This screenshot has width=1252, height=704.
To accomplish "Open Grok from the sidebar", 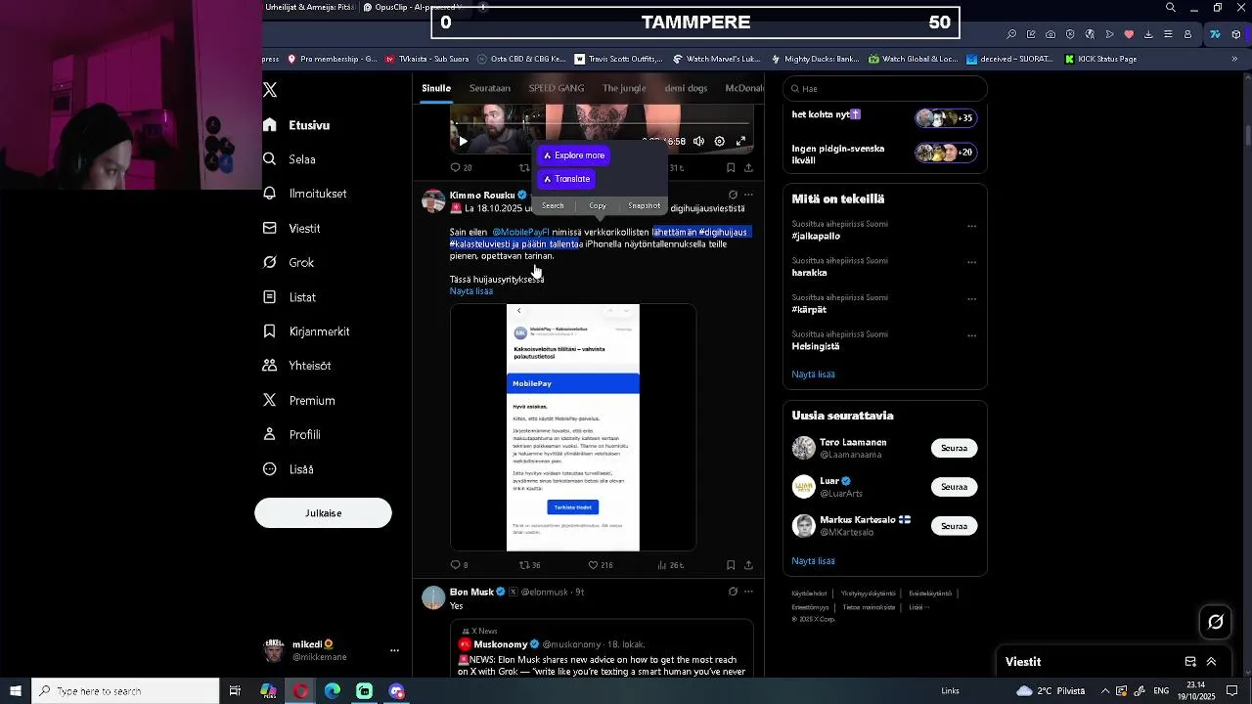I will tap(290, 262).
